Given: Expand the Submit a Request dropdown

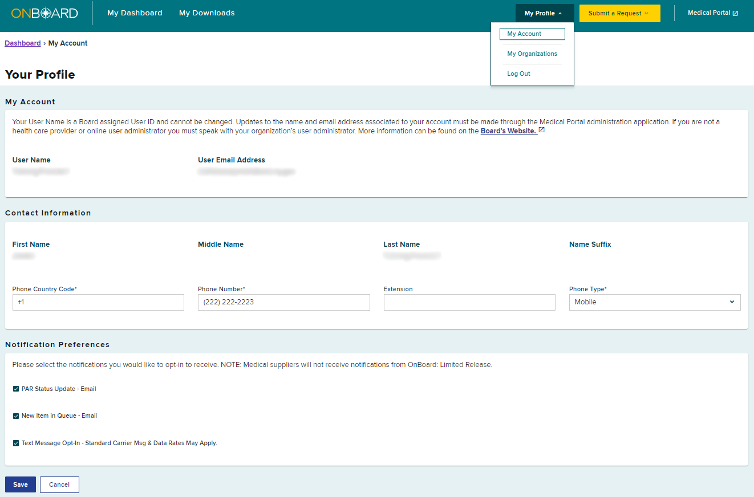Looking at the screenshot, I should (x=619, y=13).
